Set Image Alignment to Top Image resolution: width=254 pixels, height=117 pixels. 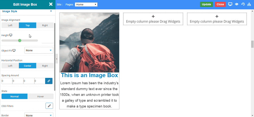coord(28,25)
